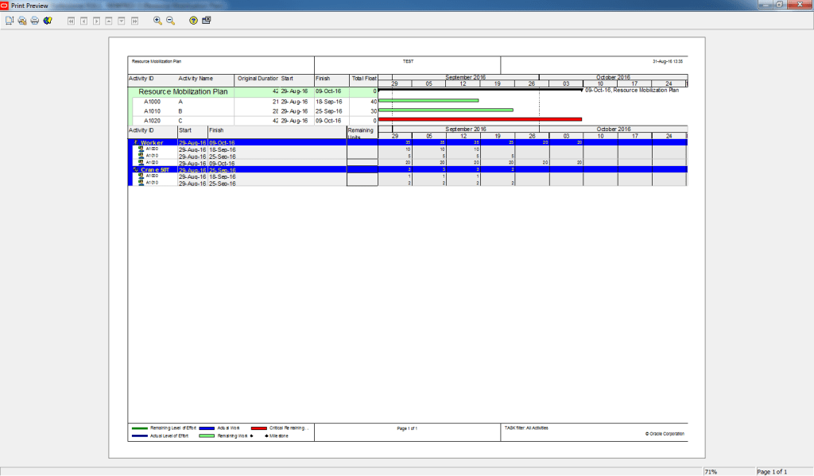Zoom out of the preview

click(x=169, y=21)
